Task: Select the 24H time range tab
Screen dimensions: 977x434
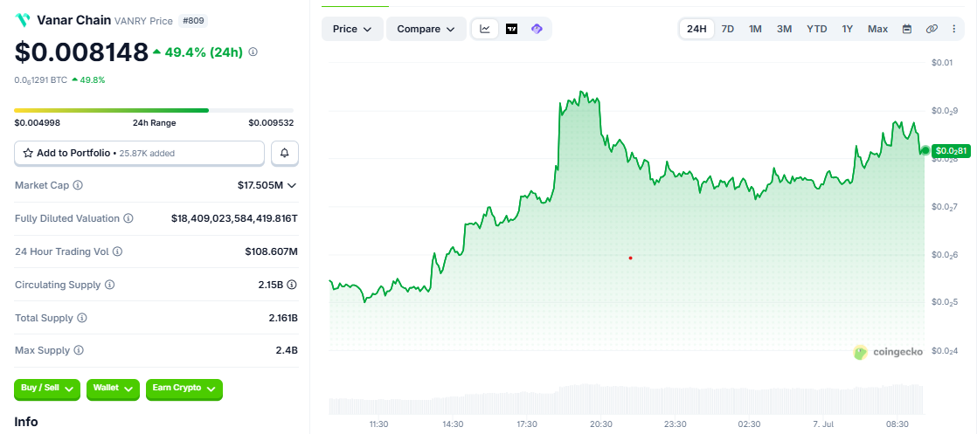Action: coord(696,29)
